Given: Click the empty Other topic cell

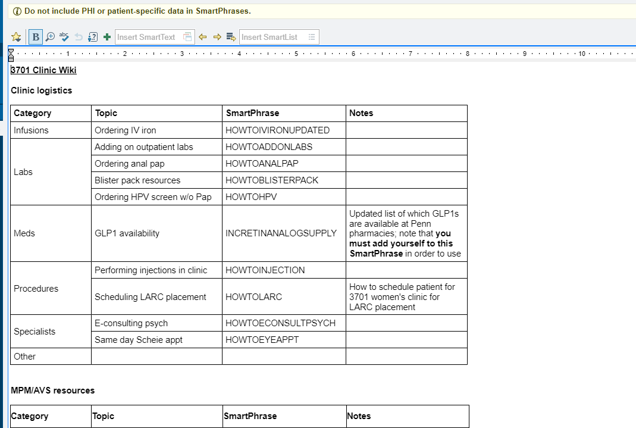Looking at the screenshot, I should click(156, 356).
